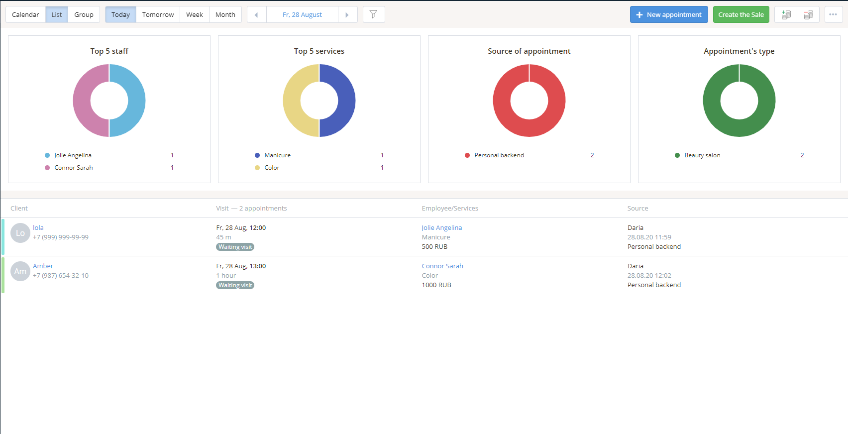Click the dark blue Manicure legend dot

[x=257, y=155]
